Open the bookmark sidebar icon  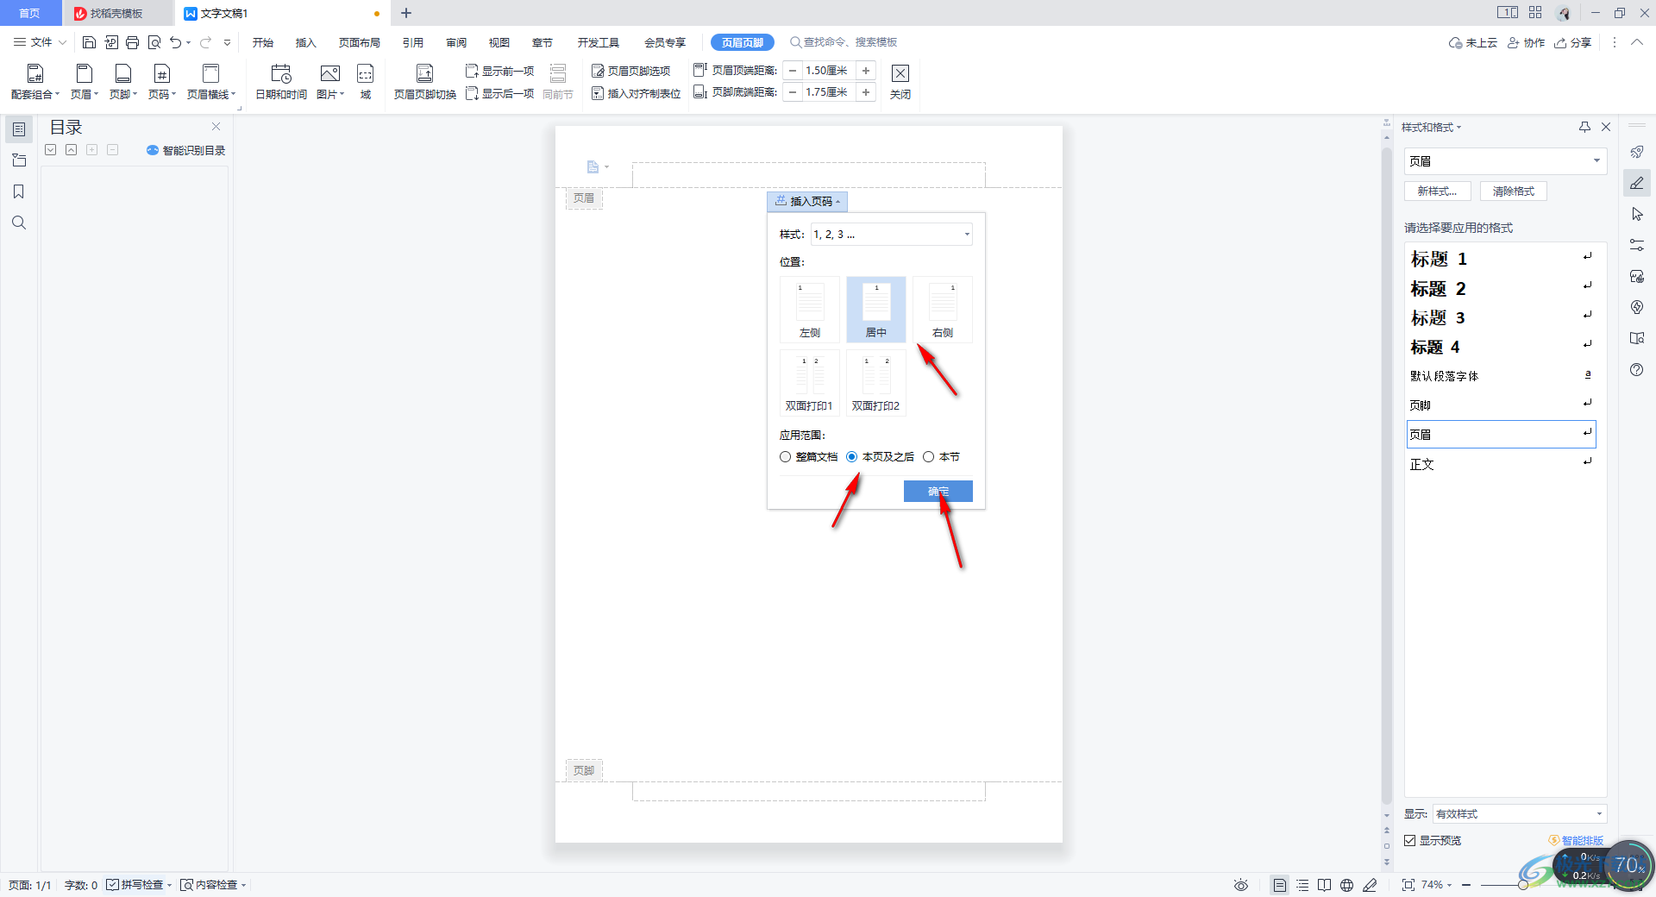[x=19, y=191]
